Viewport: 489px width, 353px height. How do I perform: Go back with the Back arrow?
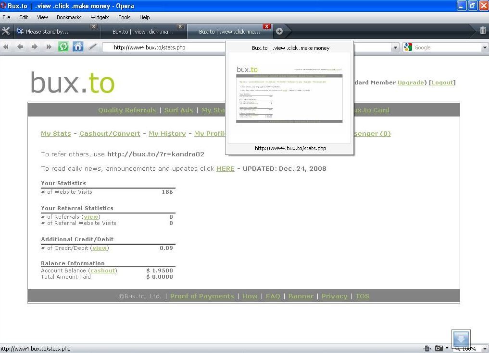(x=20, y=47)
